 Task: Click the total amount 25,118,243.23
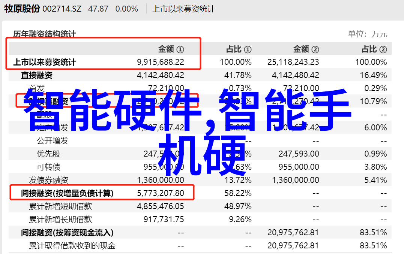293,62
